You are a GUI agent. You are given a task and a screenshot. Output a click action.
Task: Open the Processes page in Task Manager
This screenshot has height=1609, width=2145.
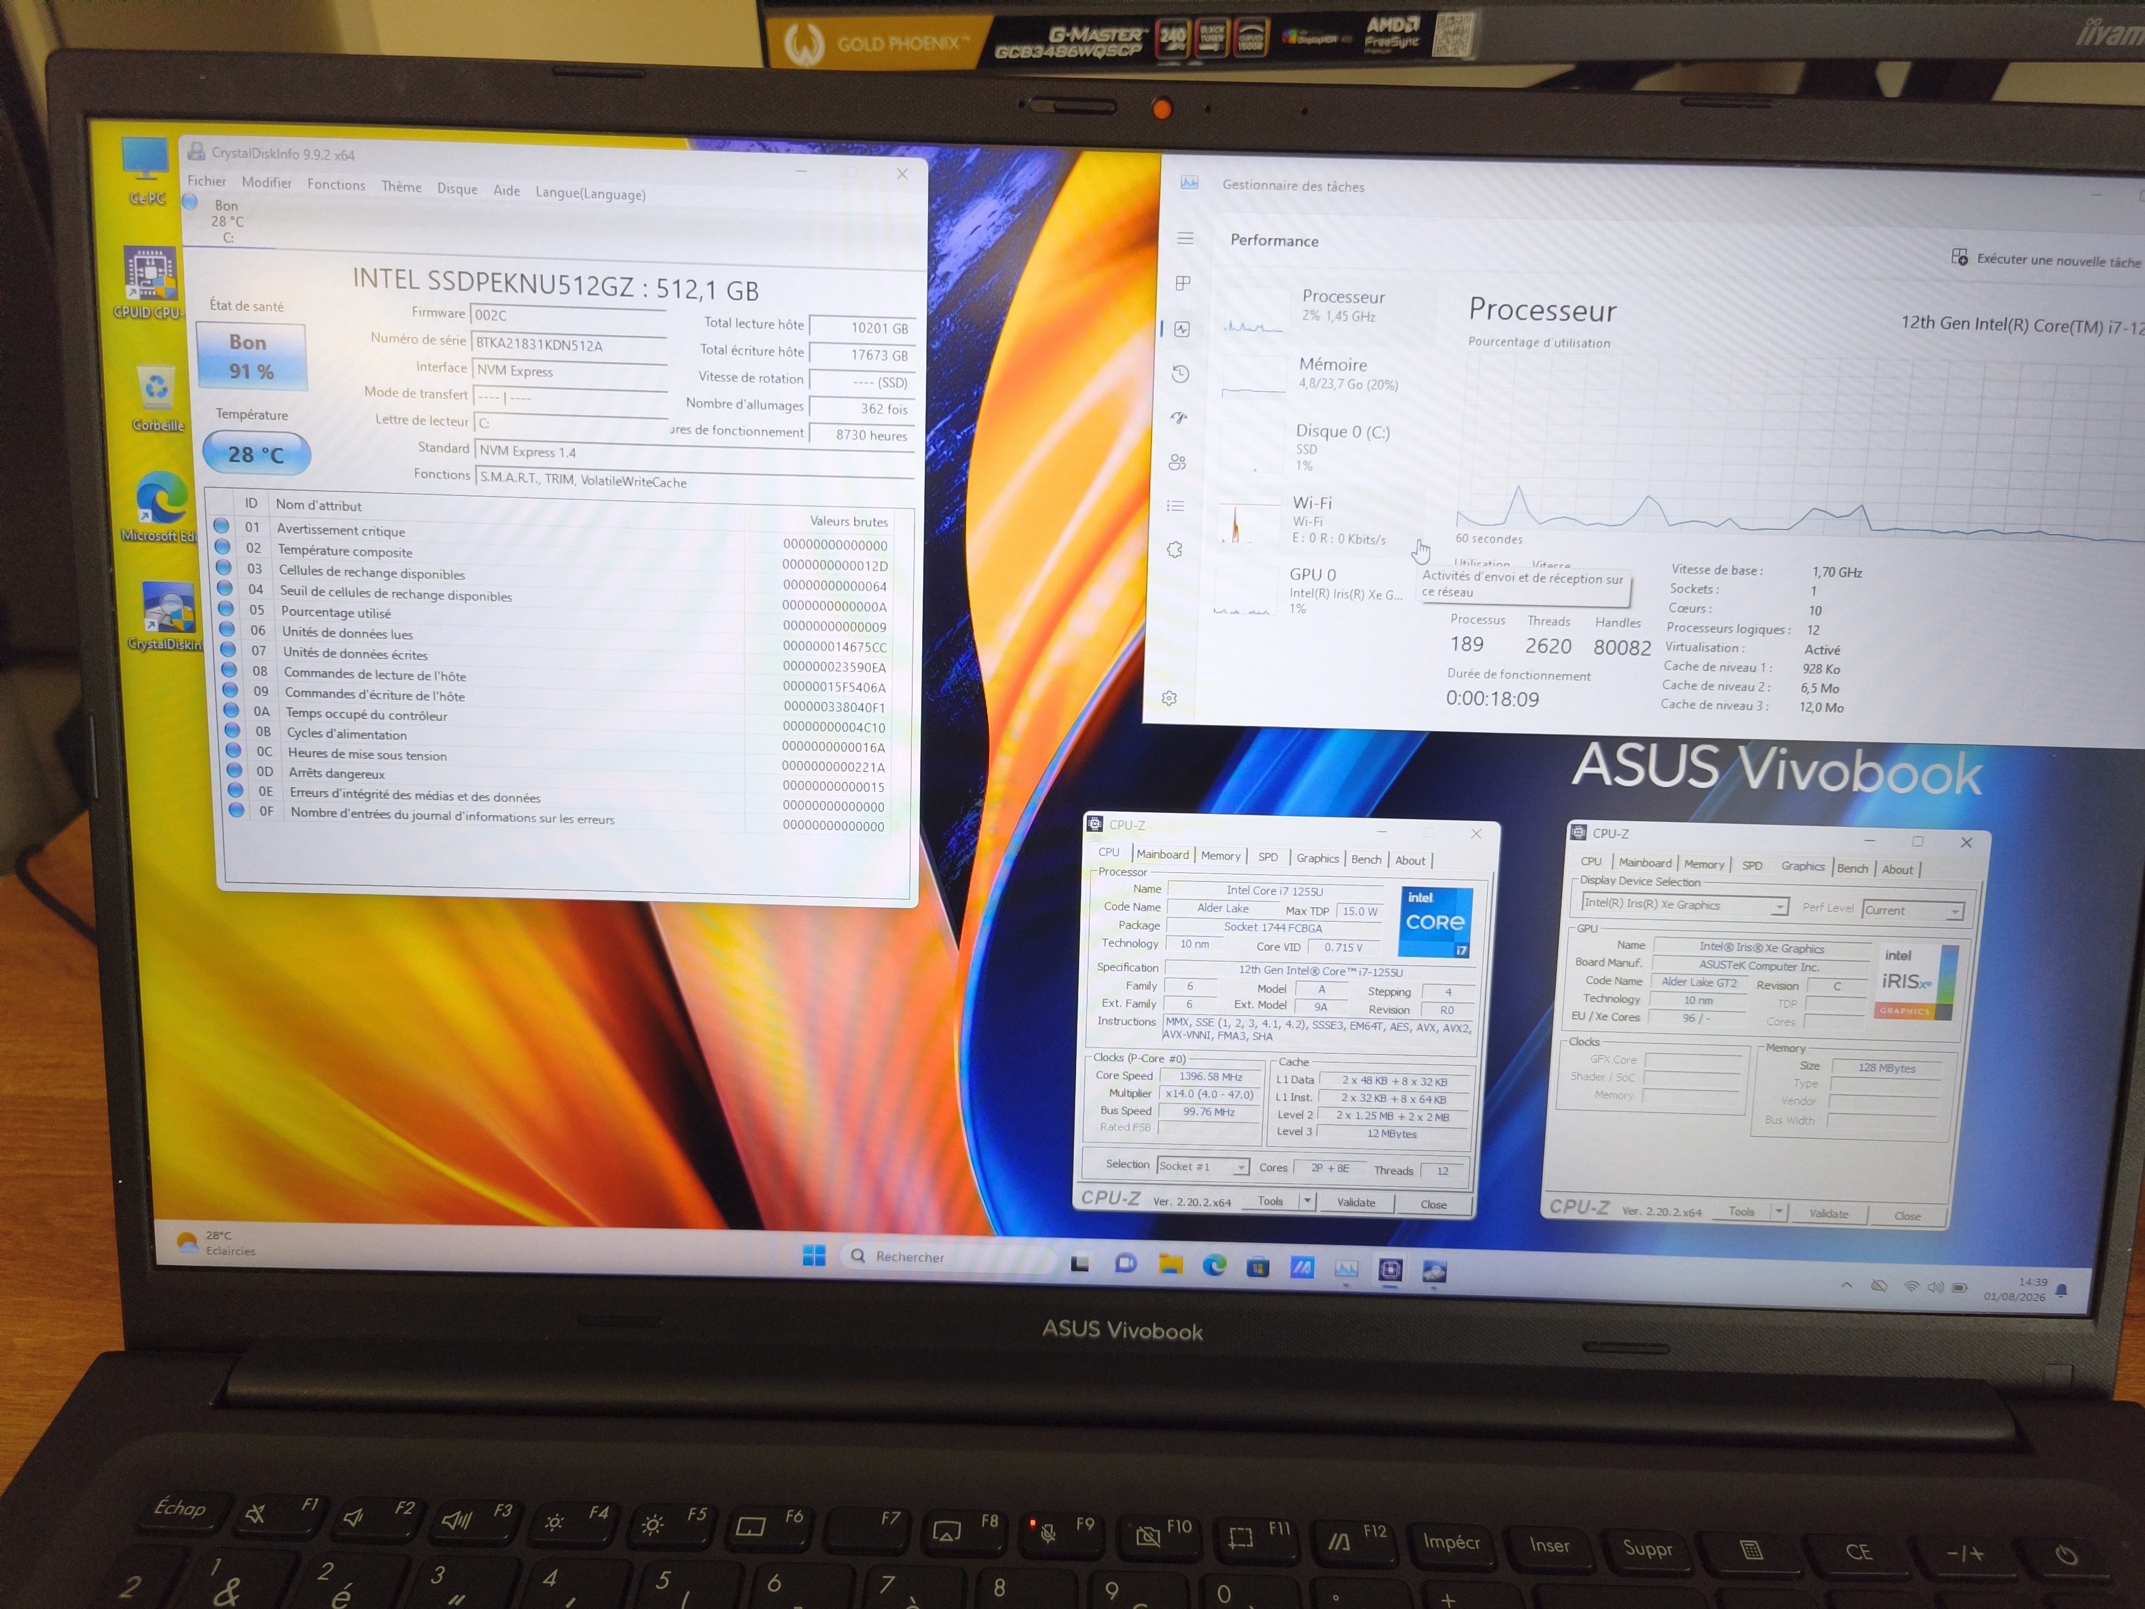point(1183,283)
